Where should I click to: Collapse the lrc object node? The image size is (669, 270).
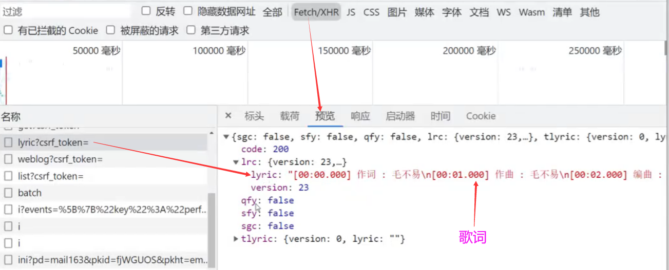tap(236, 162)
